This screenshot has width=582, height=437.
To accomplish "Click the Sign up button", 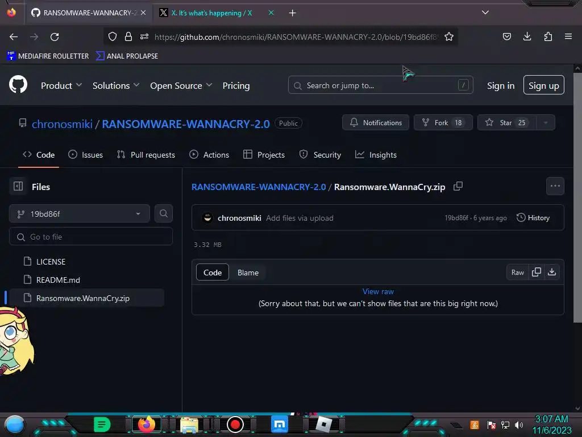I will coord(544,85).
